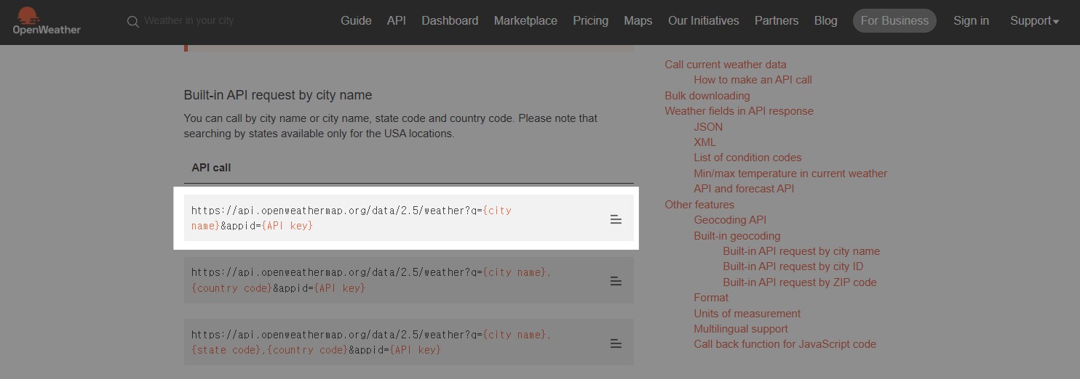This screenshot has height=379, width=1080.
Task: Open the Geocoding API link
Action: tap(730, 220)
